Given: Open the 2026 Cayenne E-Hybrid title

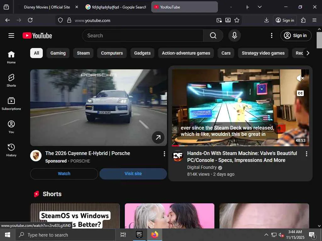Looking at the screenshot, I should point(88,153).
